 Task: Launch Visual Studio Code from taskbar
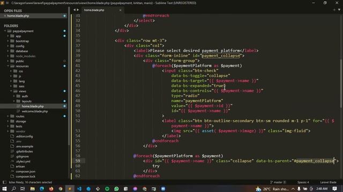pyautogui.click(x=79, y=189)
